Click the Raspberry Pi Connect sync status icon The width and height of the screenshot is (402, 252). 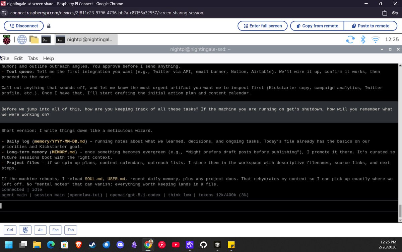[350, 39]
